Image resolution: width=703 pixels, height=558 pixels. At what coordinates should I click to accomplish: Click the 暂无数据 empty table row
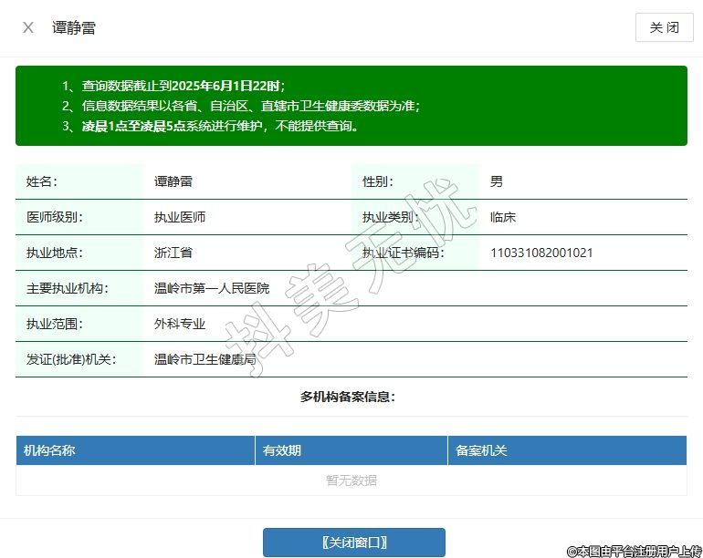[351, 480]
